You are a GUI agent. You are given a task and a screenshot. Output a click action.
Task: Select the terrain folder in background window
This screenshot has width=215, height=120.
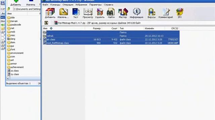coord(12,21)
